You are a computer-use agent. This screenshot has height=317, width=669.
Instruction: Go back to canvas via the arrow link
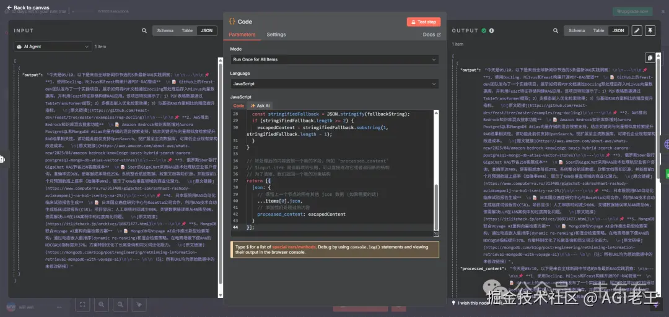pos(28,7)
